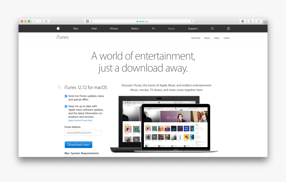Click the Download now button
Screen dimensions: 286x182
pos(78,145)
